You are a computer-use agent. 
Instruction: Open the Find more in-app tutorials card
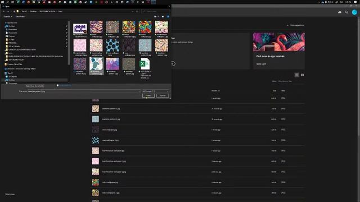tap(279, 50)
